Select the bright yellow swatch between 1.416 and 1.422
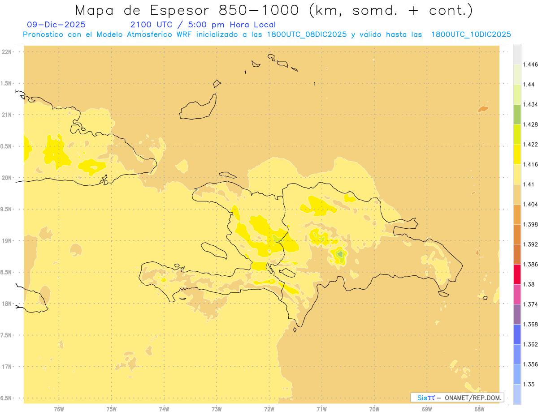Viewport: 538px width, 415px height. point(517,154)
